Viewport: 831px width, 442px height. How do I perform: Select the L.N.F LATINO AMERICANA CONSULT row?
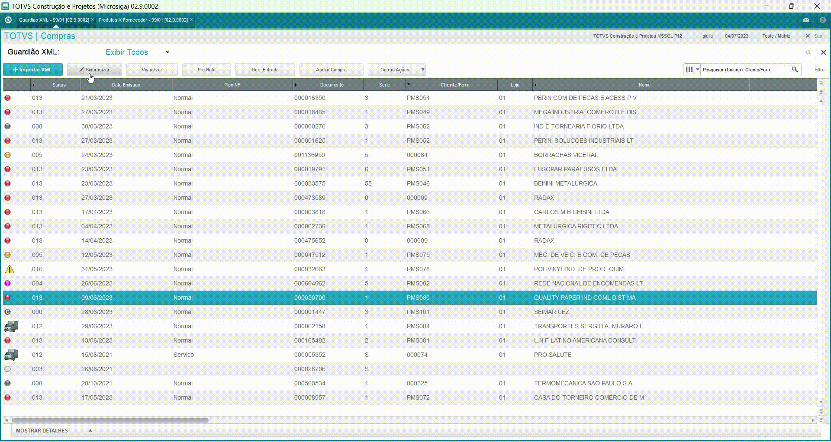point(409,340)
